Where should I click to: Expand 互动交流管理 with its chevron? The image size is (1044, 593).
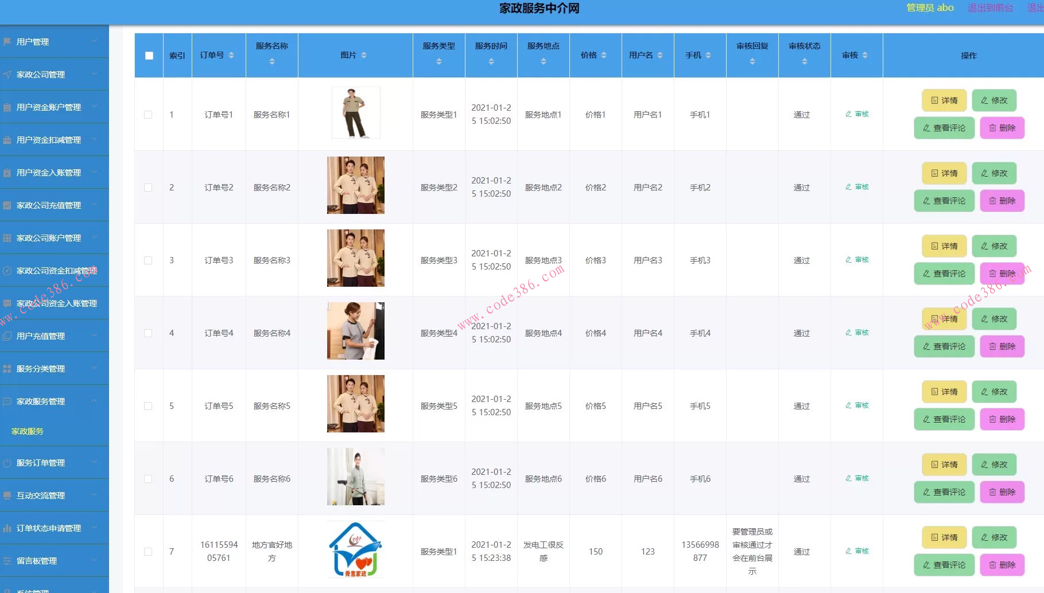click(94, 495)
